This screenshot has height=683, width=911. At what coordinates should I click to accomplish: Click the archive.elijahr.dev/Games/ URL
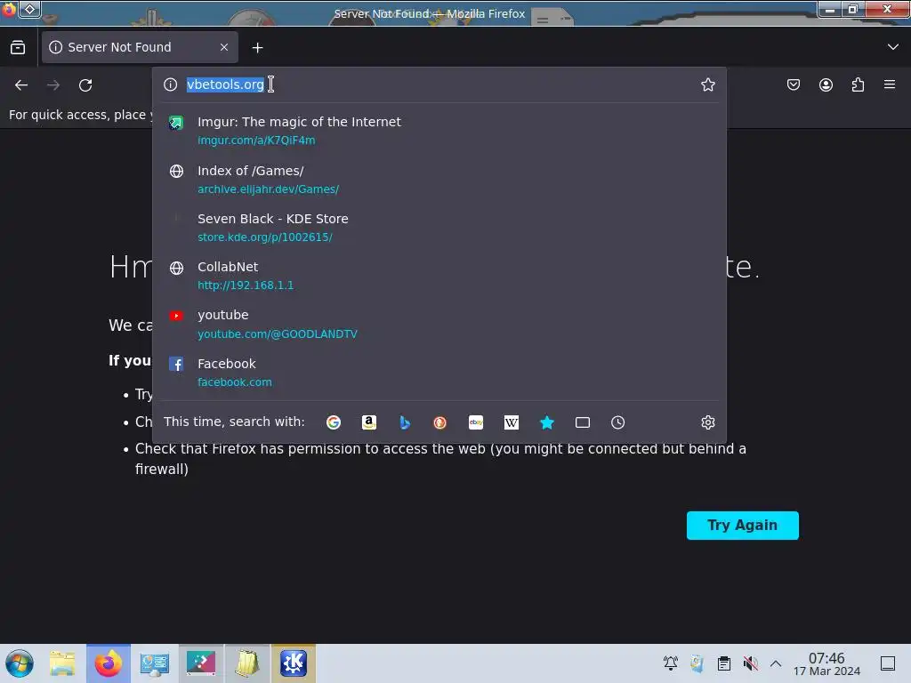click(x=268, y=189)
